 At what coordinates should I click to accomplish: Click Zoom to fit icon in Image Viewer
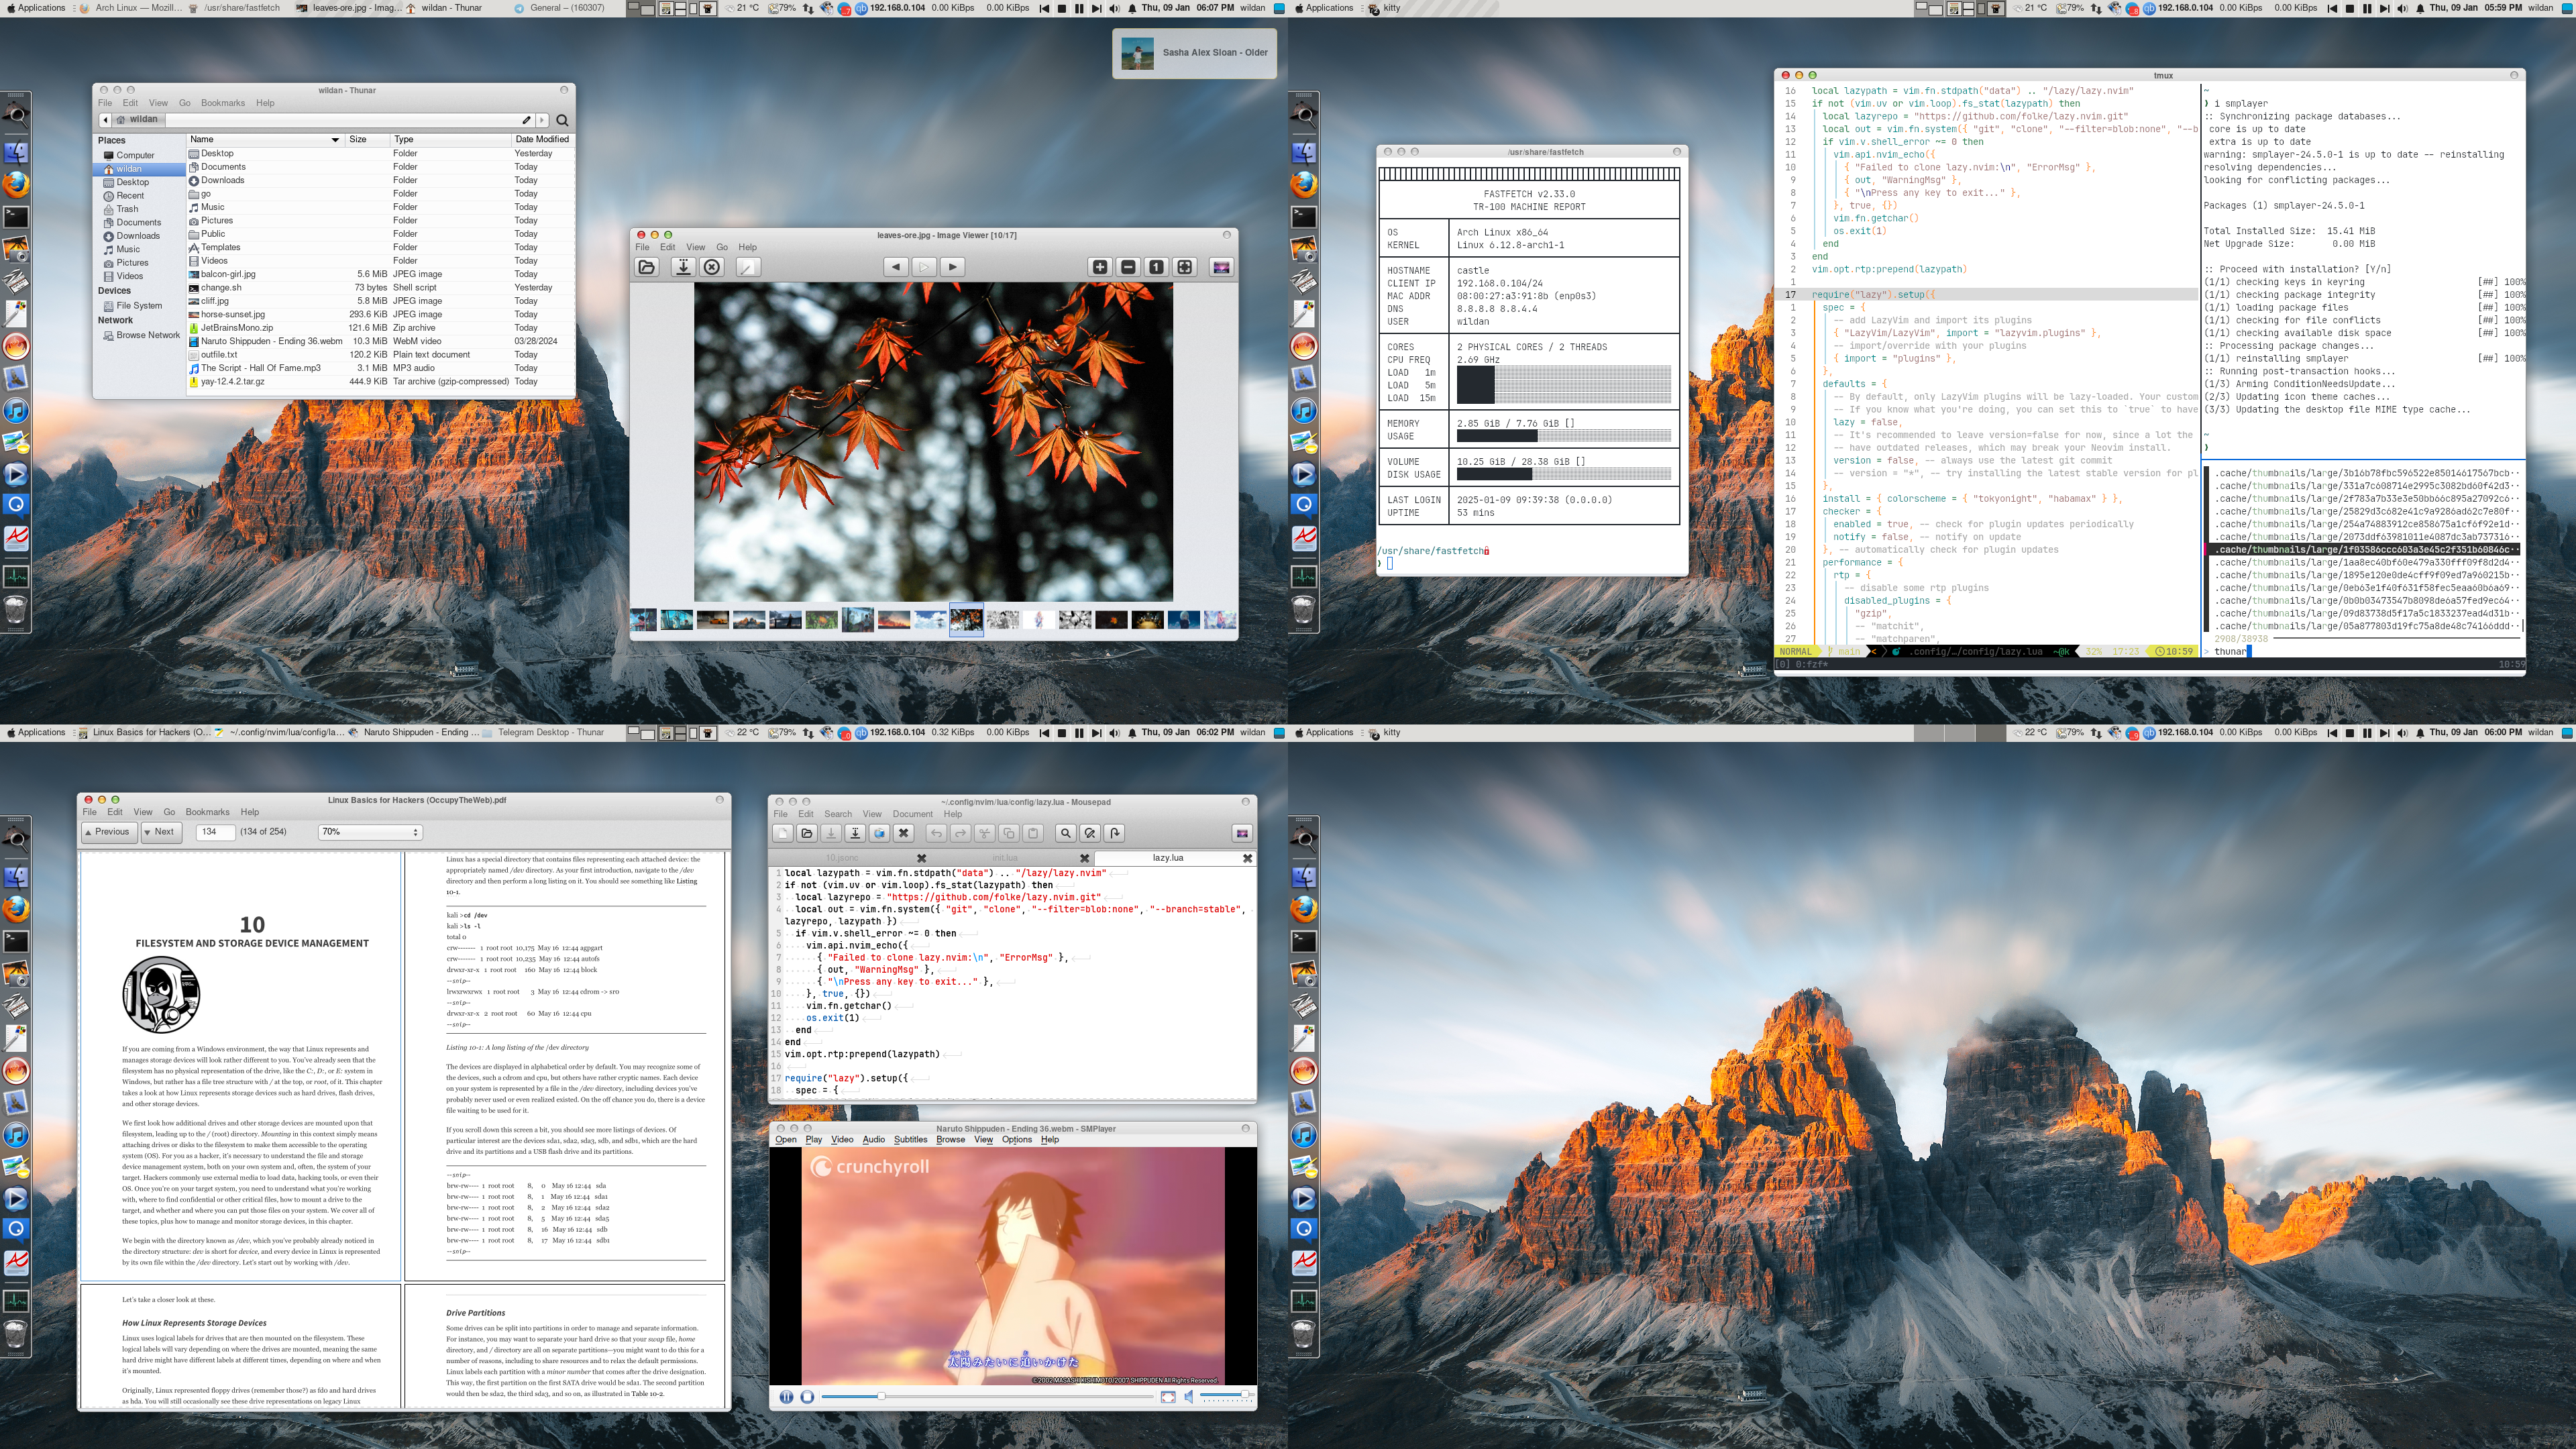coord(1185,267)
